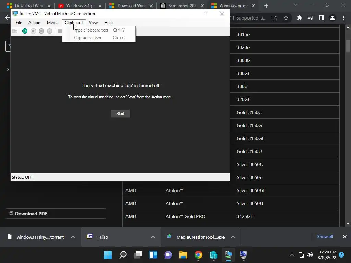
Task: Open the Chrome media control icon
Action: click(x=311, y=18)
